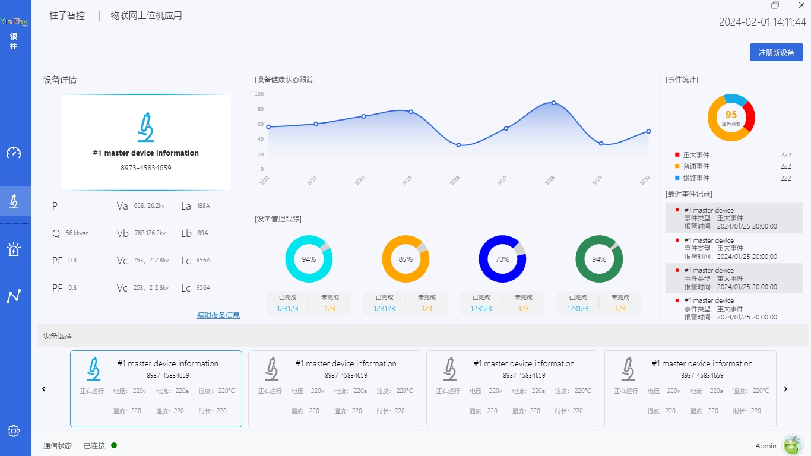Select the microscope device icon in sidebar
The width and height of the screenshot is (811, 456).
coord(14,201)
